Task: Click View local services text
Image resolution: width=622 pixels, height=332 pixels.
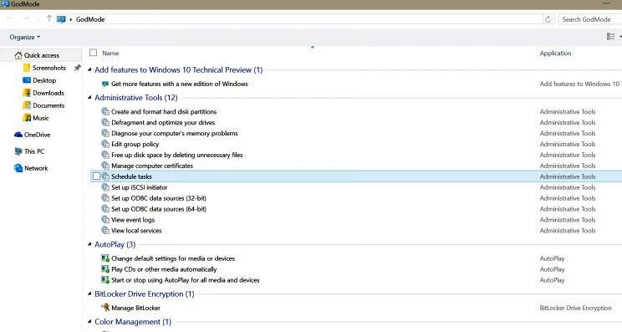Action: click(x=136, y=231)
